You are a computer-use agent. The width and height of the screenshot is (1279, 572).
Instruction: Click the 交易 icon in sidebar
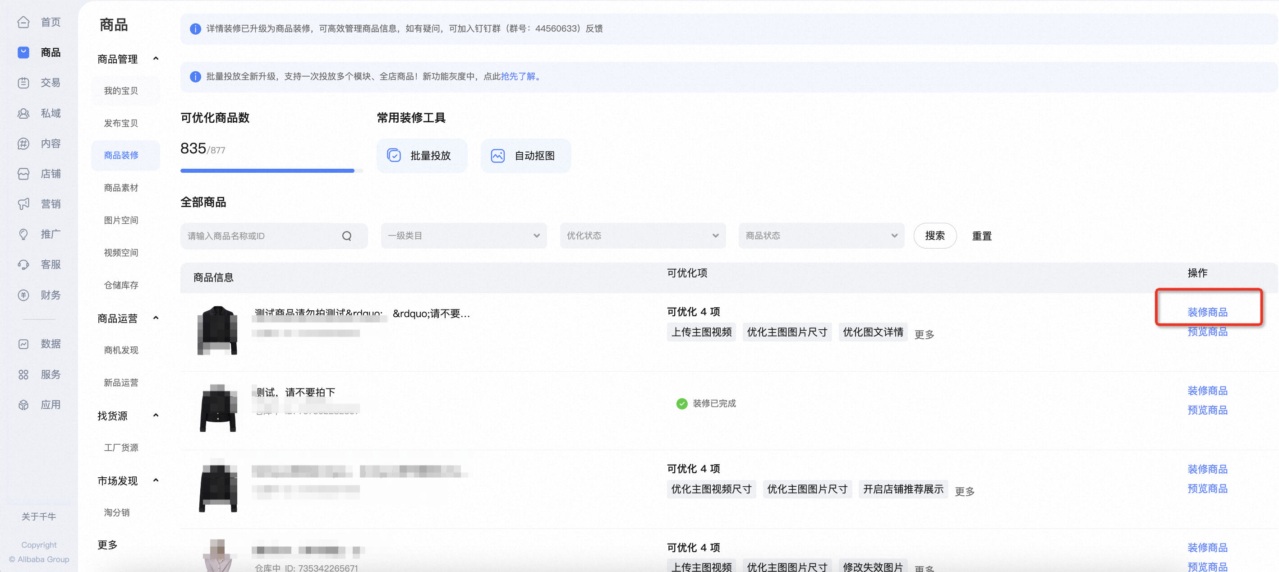[23, 83]
